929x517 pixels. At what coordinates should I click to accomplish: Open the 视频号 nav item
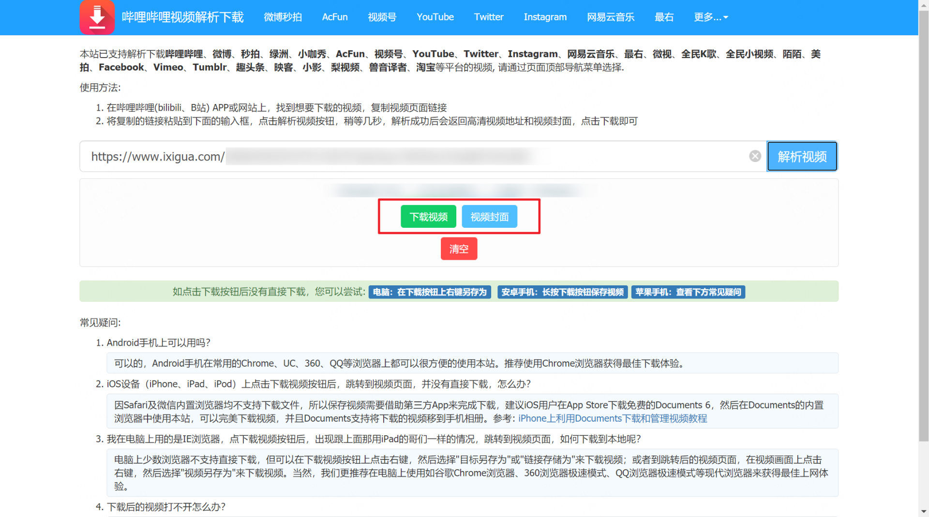382,17
